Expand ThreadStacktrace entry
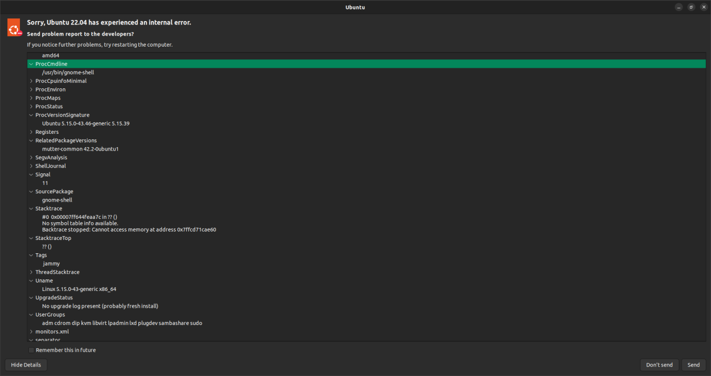 point(31,272)
